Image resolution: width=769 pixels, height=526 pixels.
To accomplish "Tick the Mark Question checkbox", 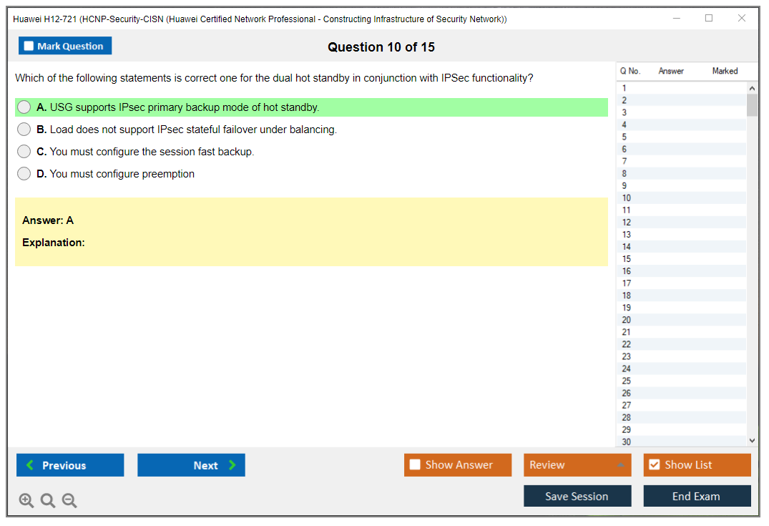I will 29,47.
